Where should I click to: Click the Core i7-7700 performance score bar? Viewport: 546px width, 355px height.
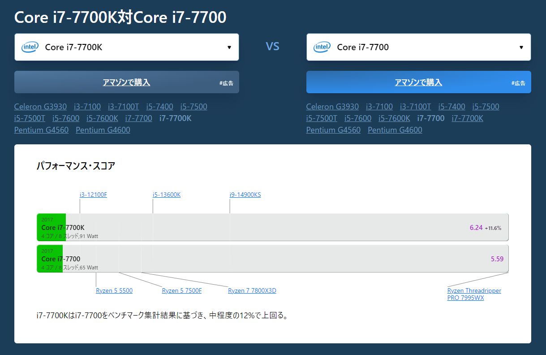coord(273,259)
